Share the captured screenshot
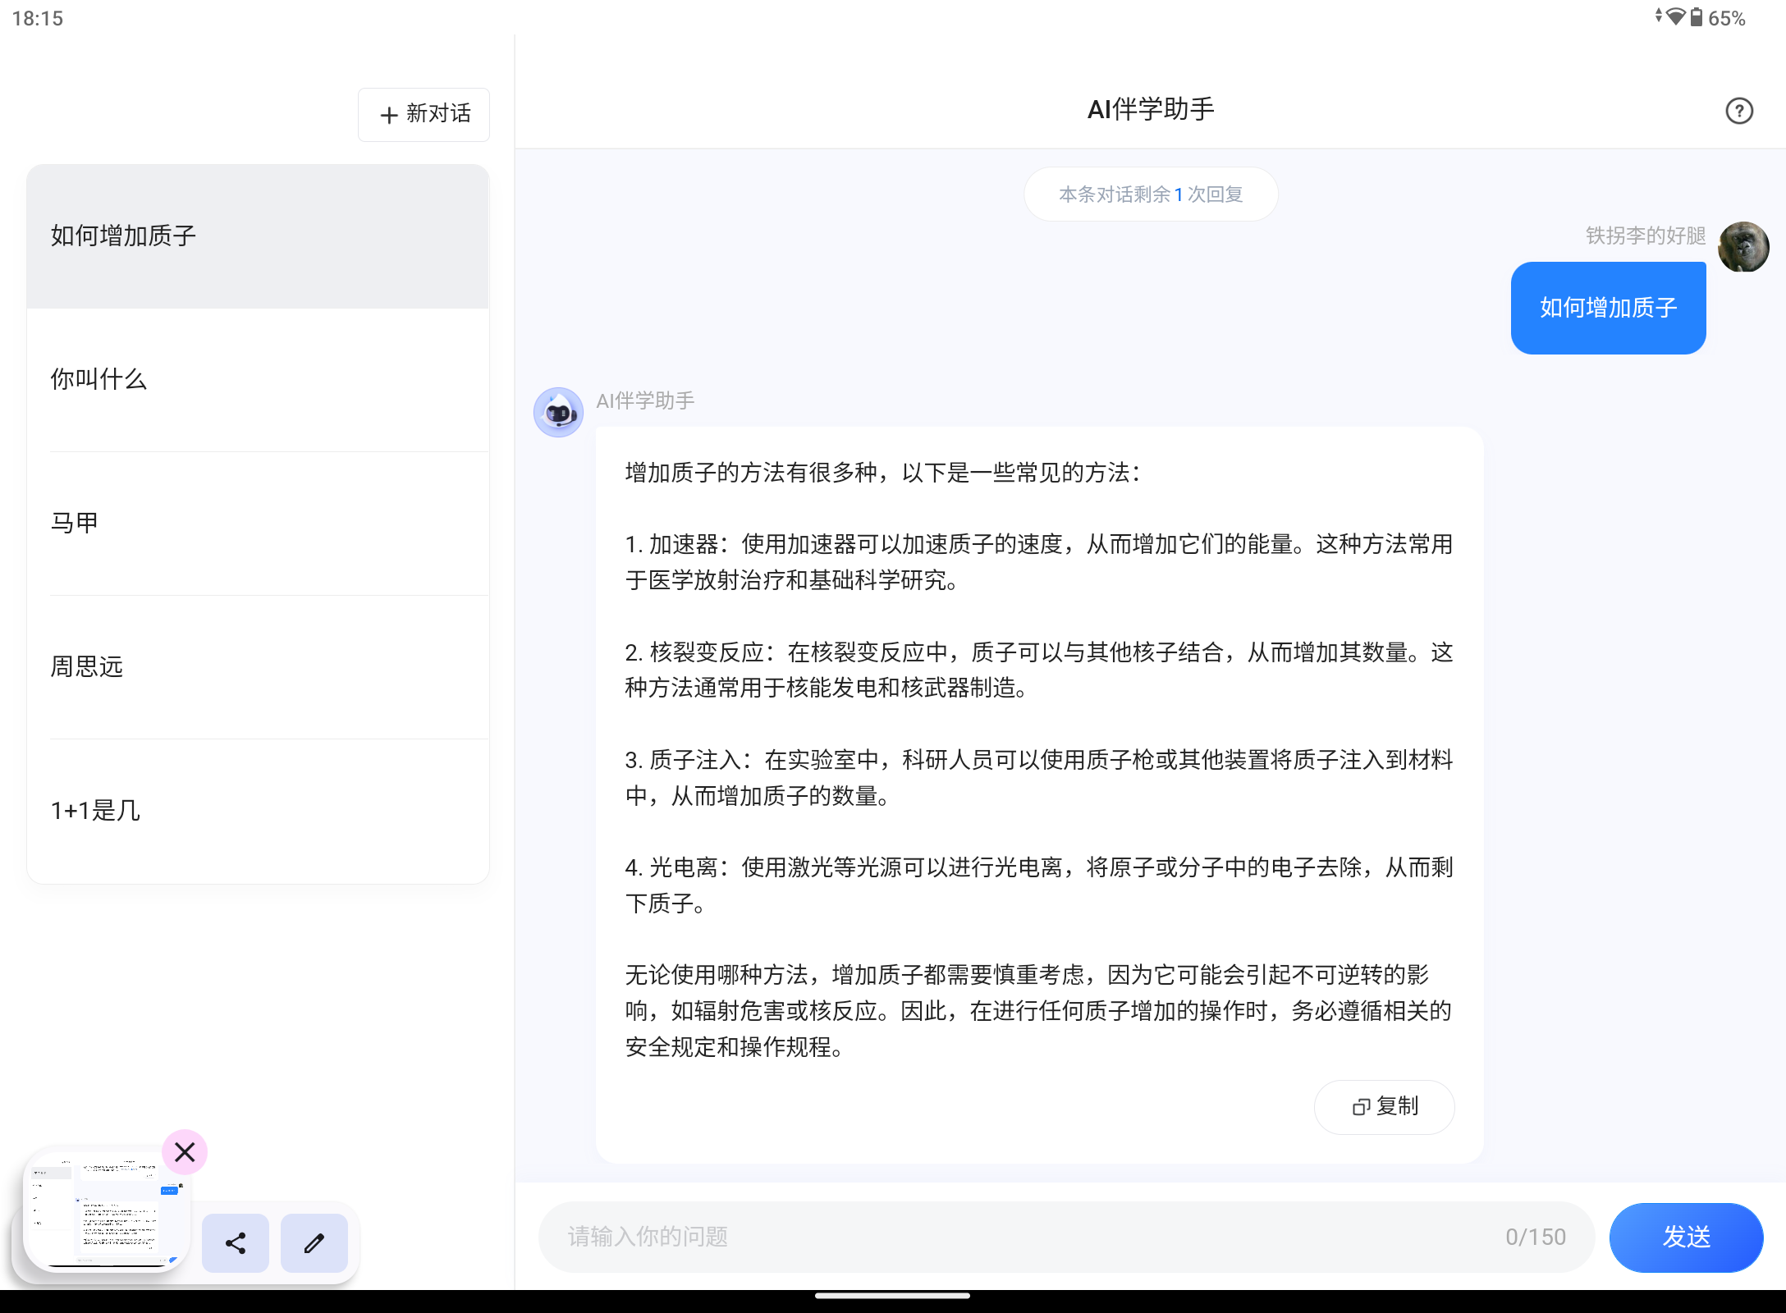 click(x=236, y=1243)
